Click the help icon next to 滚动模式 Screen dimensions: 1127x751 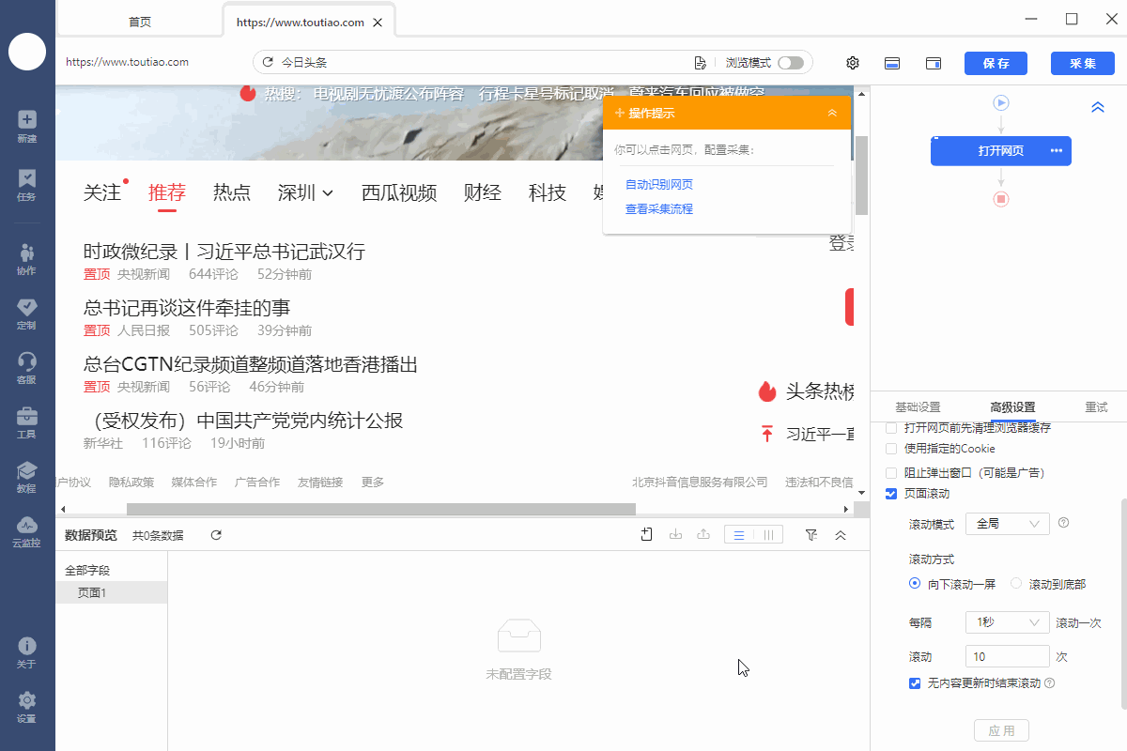tap(1064, 523)
